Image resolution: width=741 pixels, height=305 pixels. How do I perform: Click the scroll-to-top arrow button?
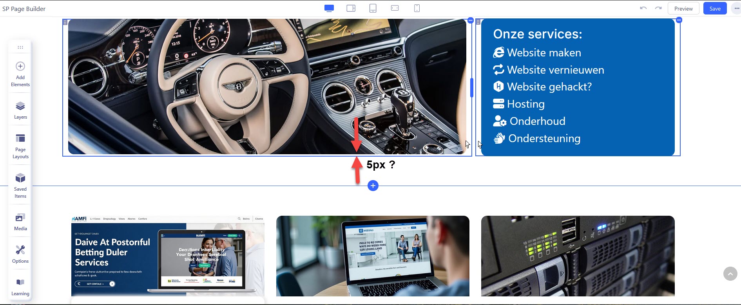tap(730, 274)
